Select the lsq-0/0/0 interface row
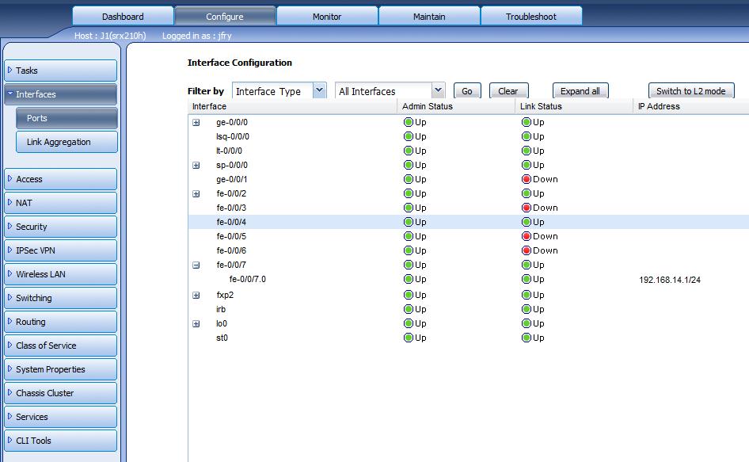The width and height of the screenshot is (749, 462). click(468, 137)
